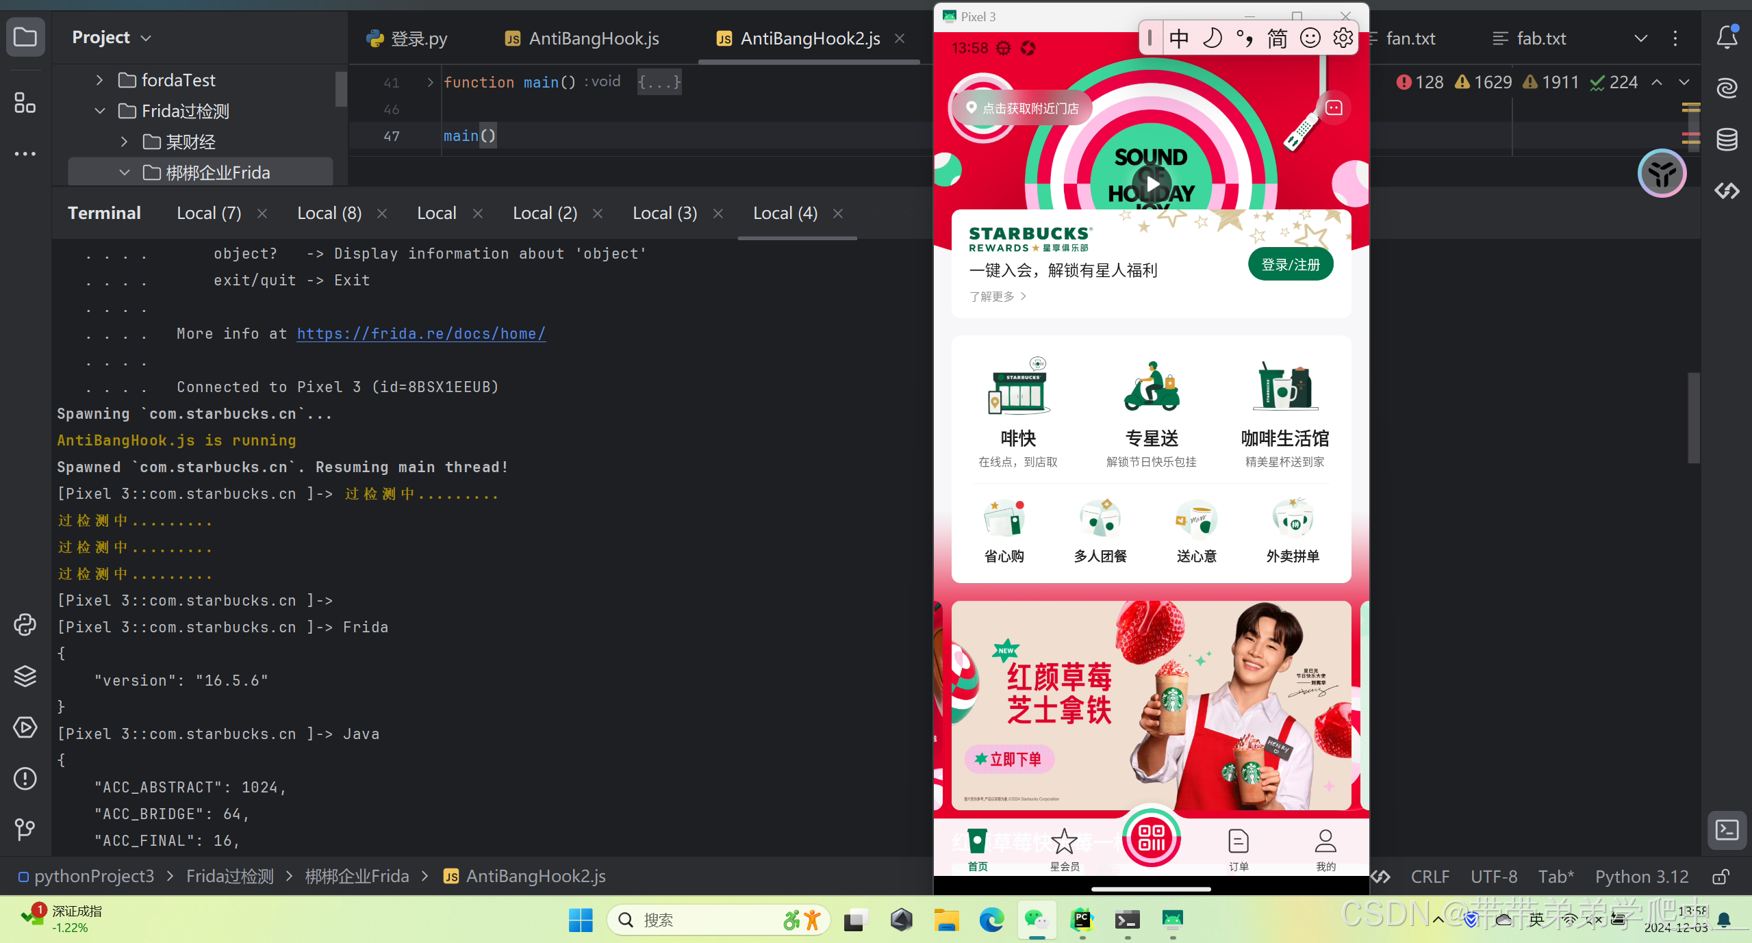Tap the 多人团餐 group meal icon
Screen dimensions: 1752x943
pyautogui.click(x=1100, y=519)
